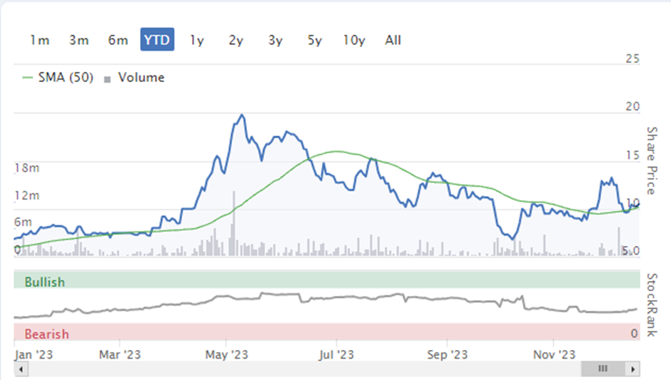Click the tallest volume bar in May
Screen dimensions: 671x380
click(233, 224)
